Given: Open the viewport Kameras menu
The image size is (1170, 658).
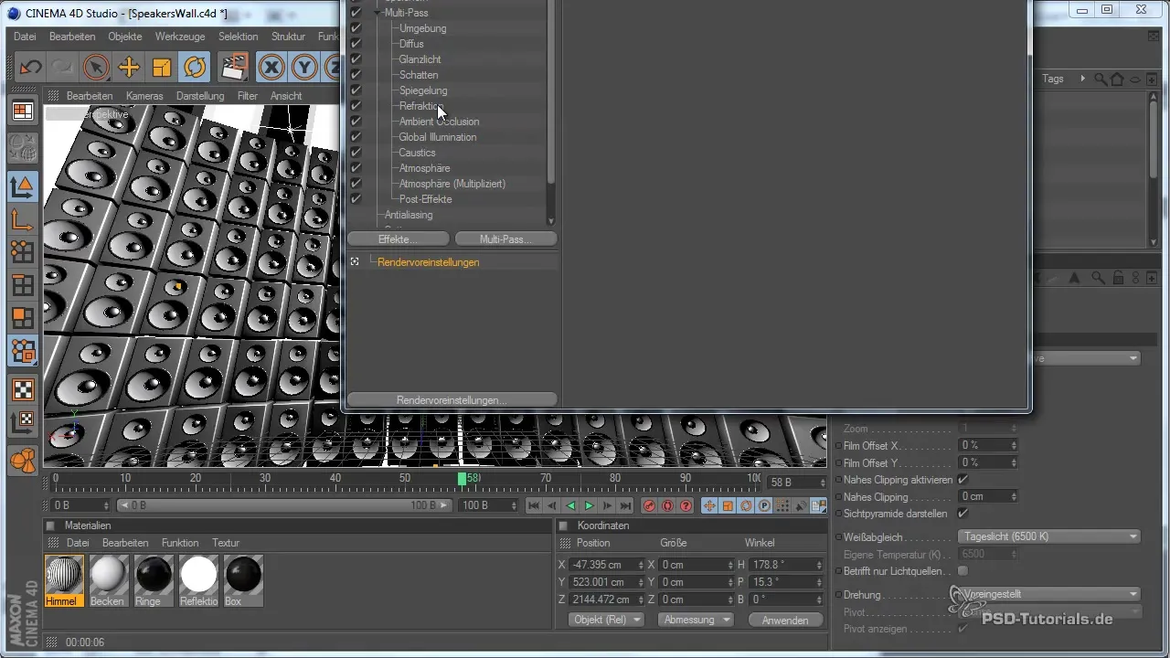Looking at the screenshot, I should 144,96.
